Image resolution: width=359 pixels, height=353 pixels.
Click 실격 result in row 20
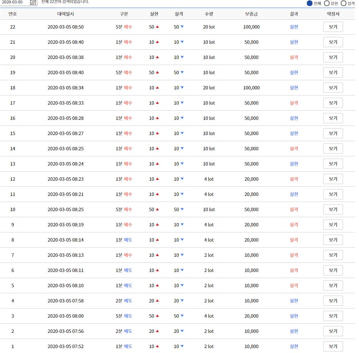[294, 57]
